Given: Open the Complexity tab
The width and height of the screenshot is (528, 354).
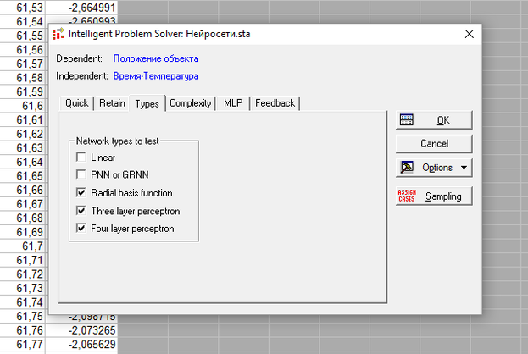Looking at the screenshot, I should 190,103.
